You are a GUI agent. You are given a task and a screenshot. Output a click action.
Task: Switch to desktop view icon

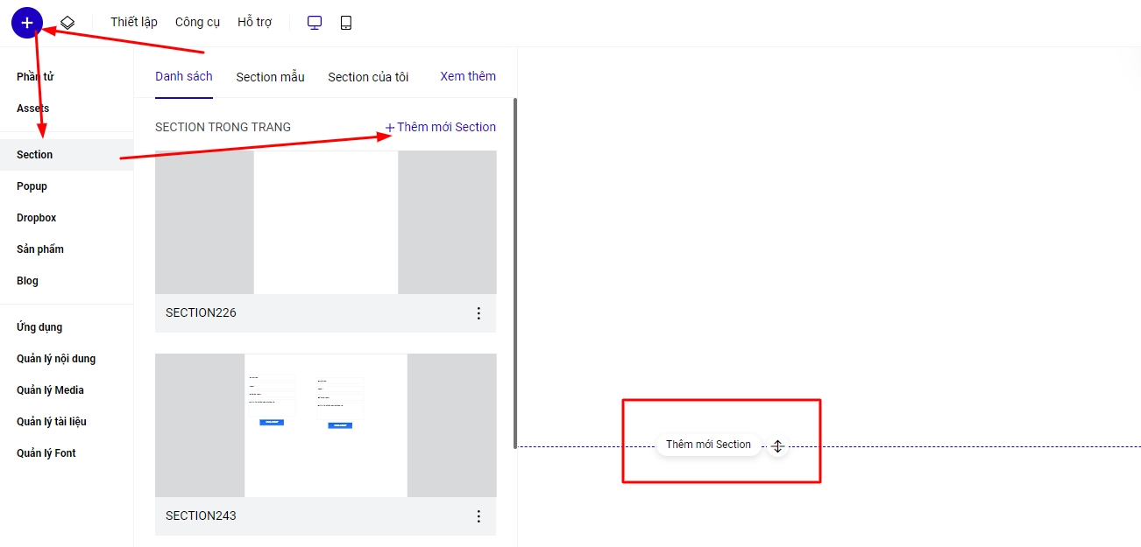click(x=315, y=23)
